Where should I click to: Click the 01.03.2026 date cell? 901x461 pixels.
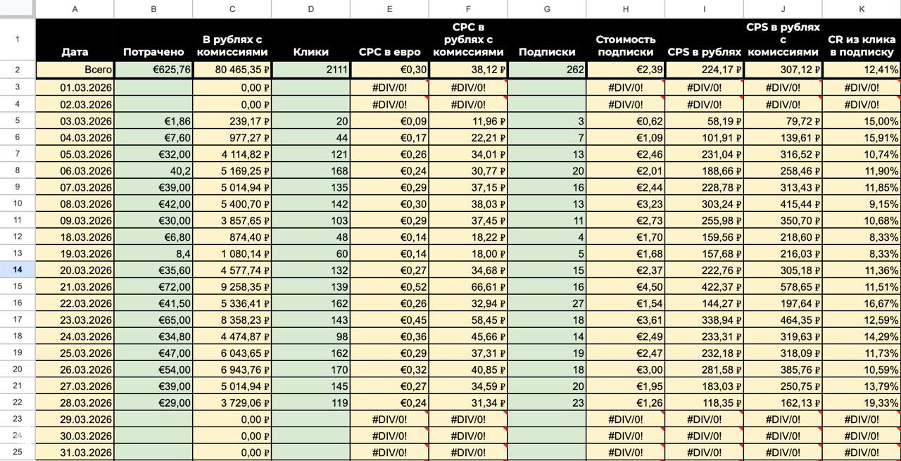coord(75,87)
